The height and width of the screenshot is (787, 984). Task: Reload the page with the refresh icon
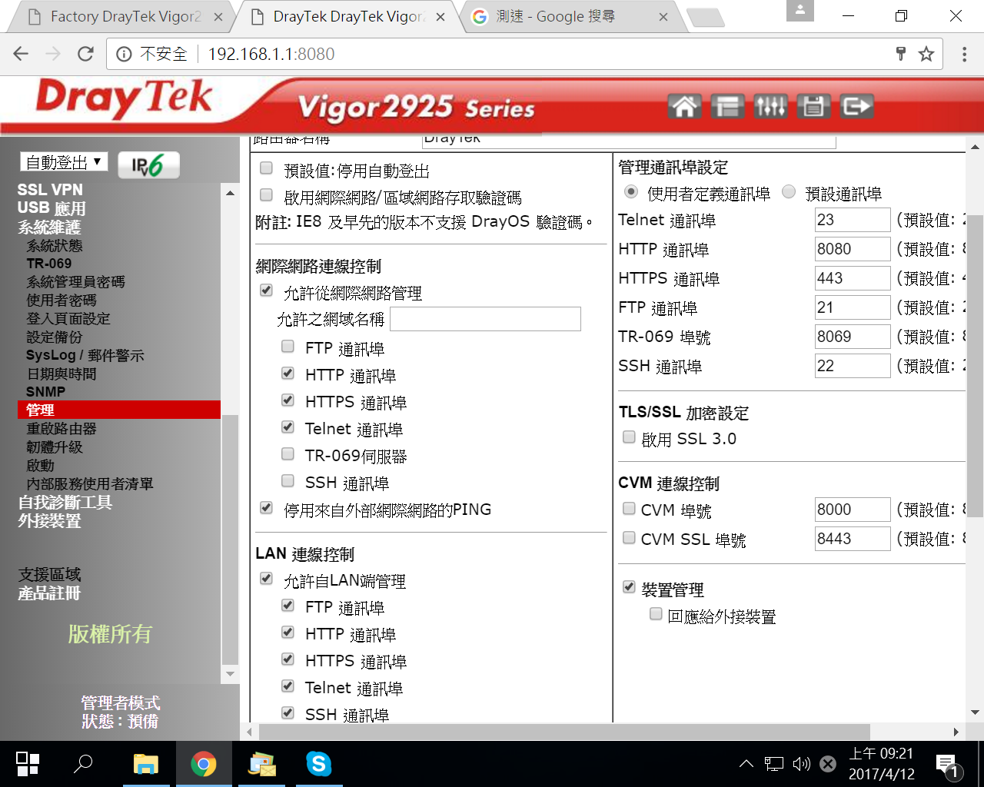(85, 54)
